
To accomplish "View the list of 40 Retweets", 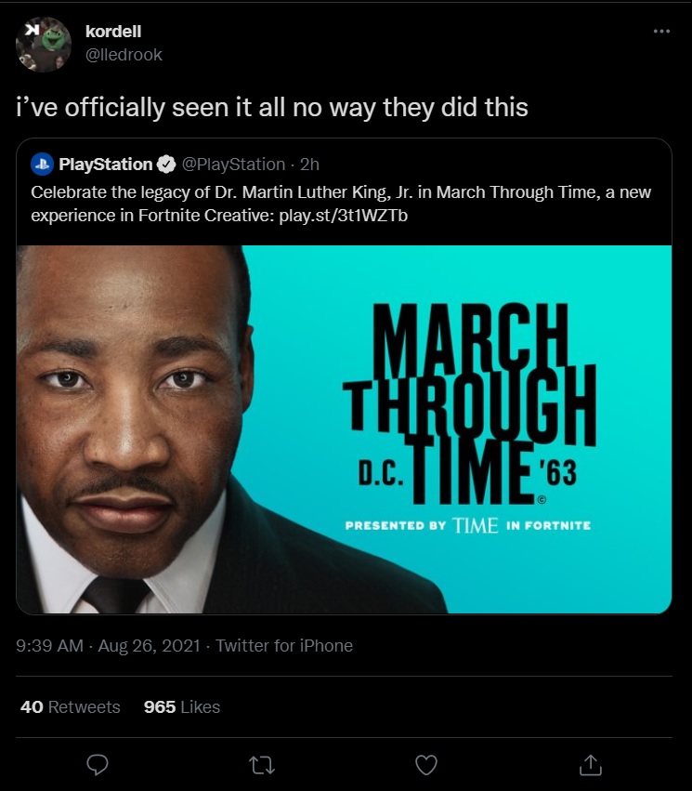I will [71, 707].
